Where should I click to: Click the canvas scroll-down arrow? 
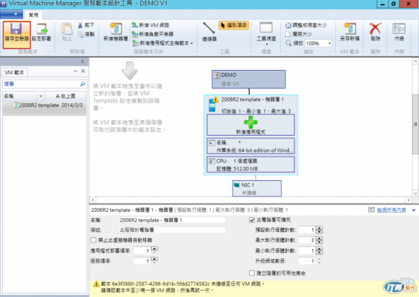click(x=416, y=193)
